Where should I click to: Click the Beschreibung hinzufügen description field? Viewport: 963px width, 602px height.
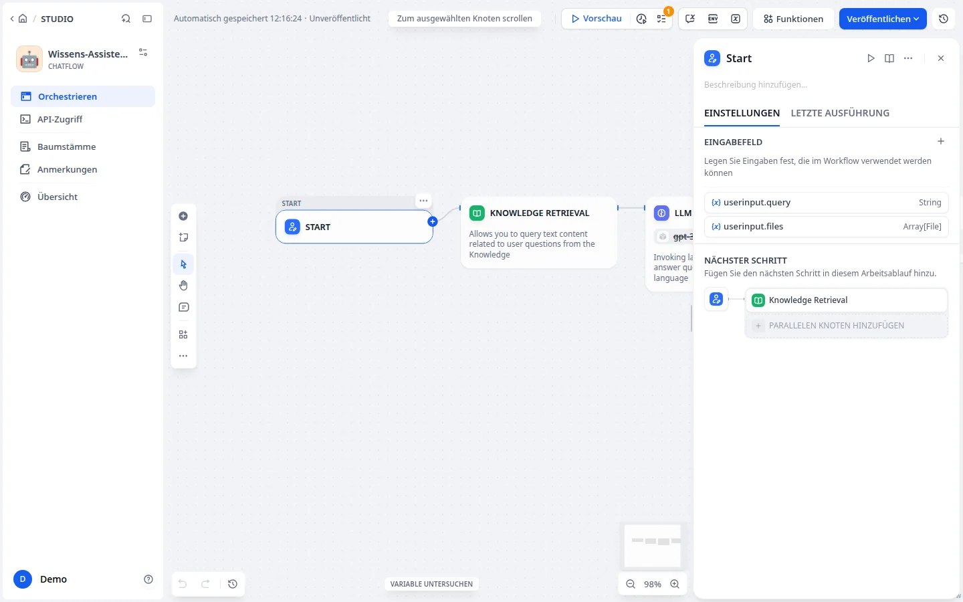coord(826,85)
